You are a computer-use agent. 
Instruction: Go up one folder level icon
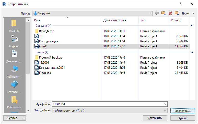[x=164, y=13]
